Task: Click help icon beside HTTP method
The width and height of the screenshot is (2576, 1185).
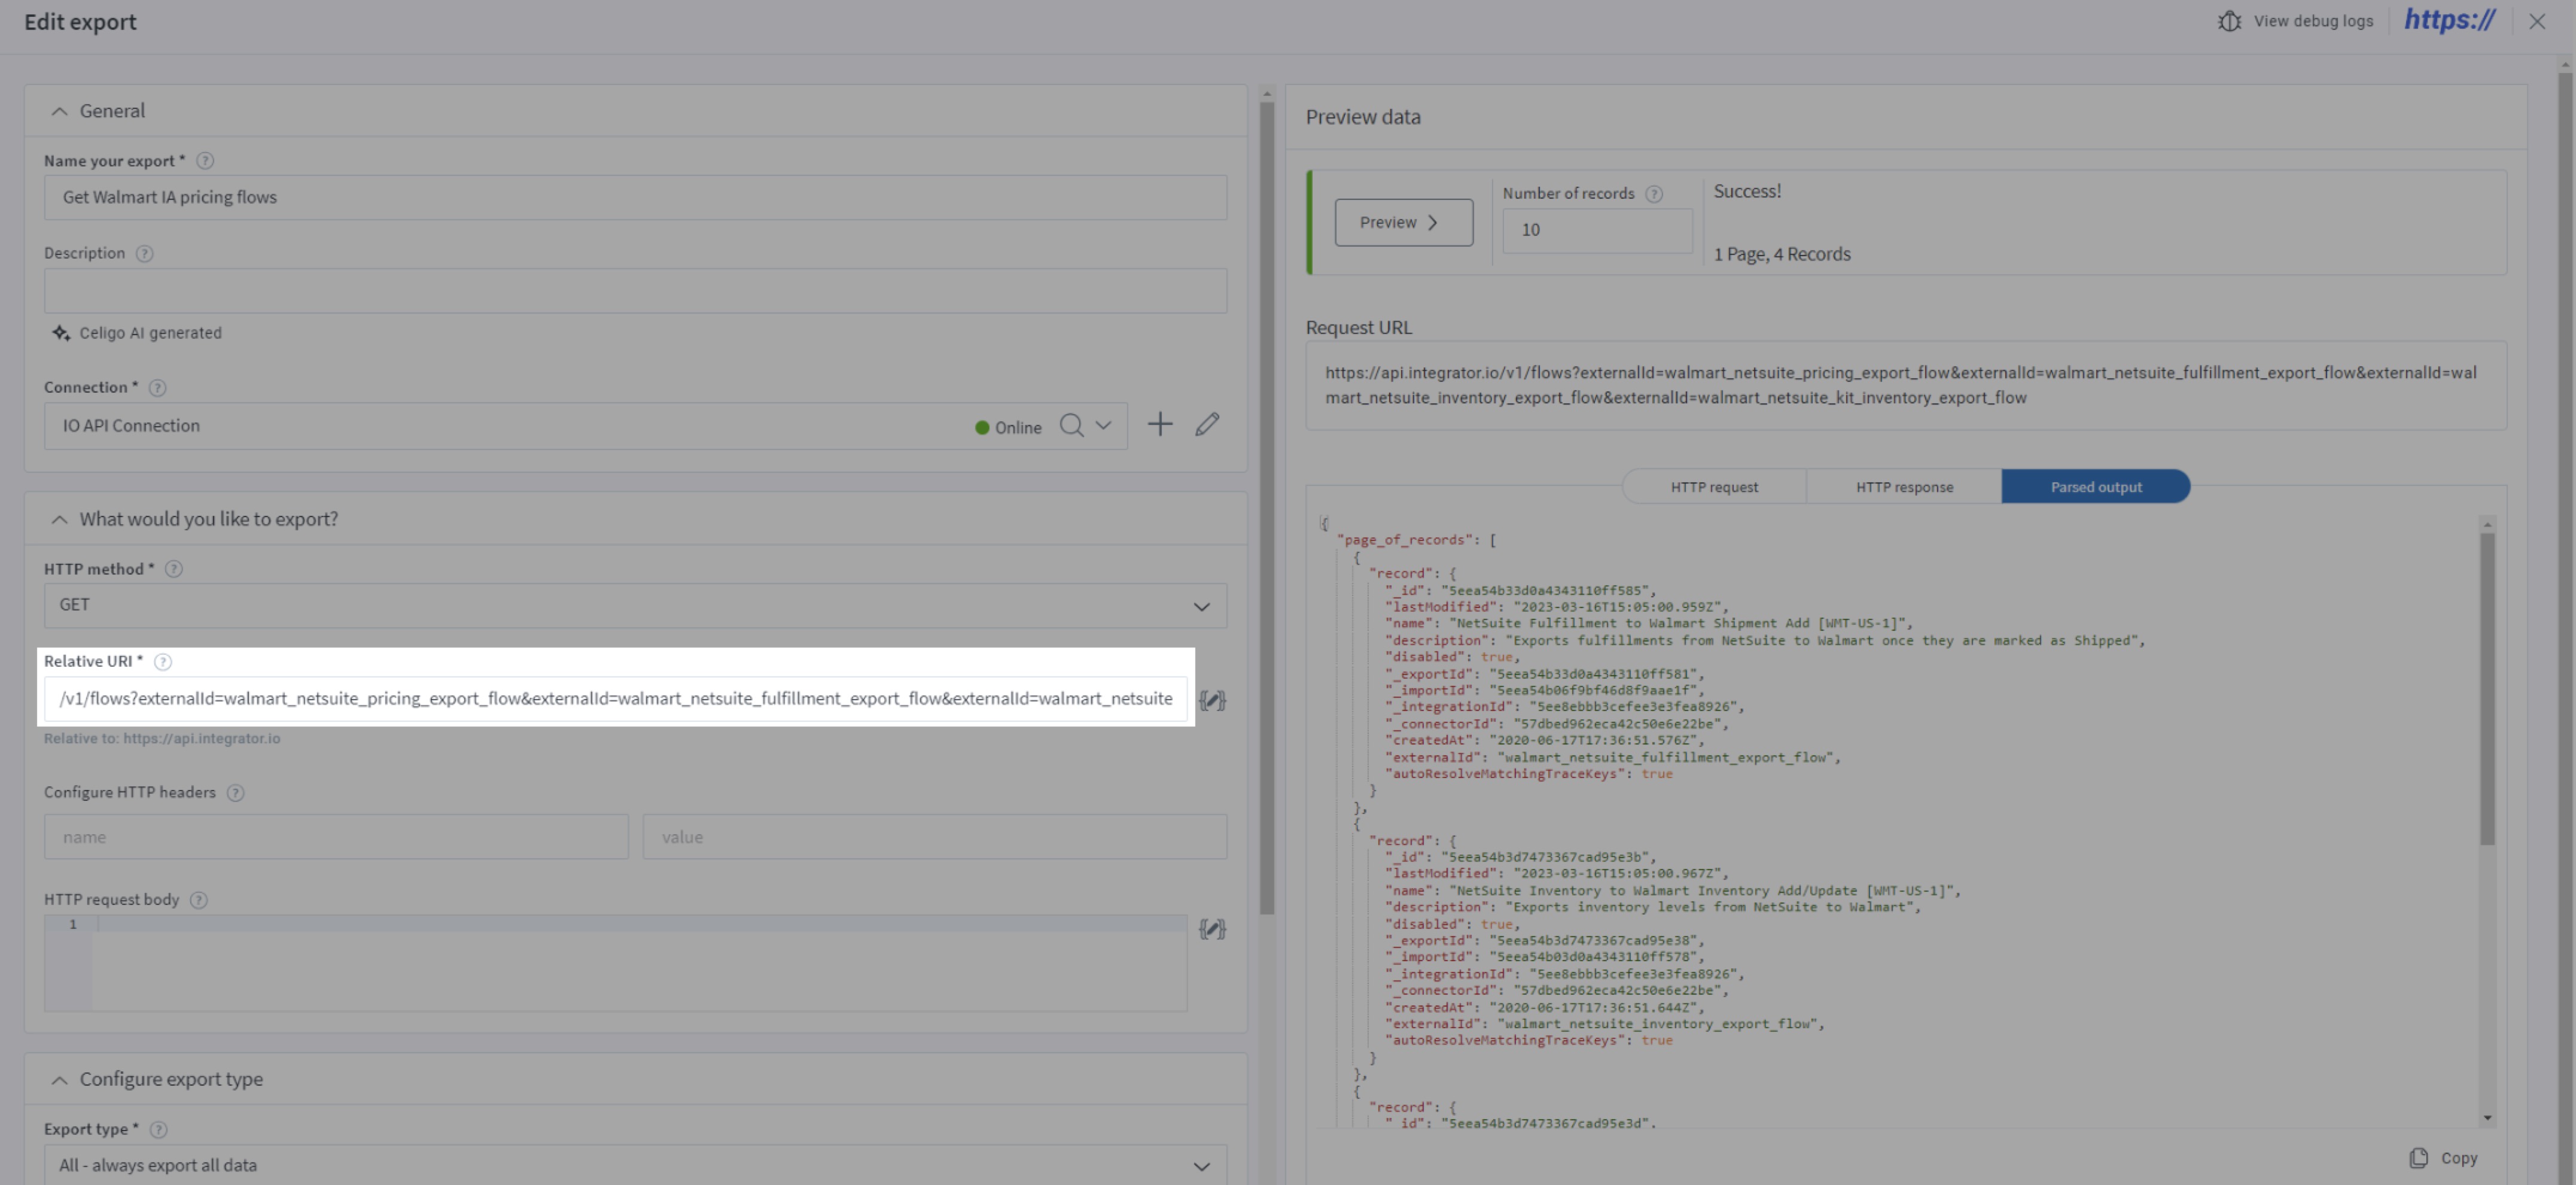Action: pos(174,569)
